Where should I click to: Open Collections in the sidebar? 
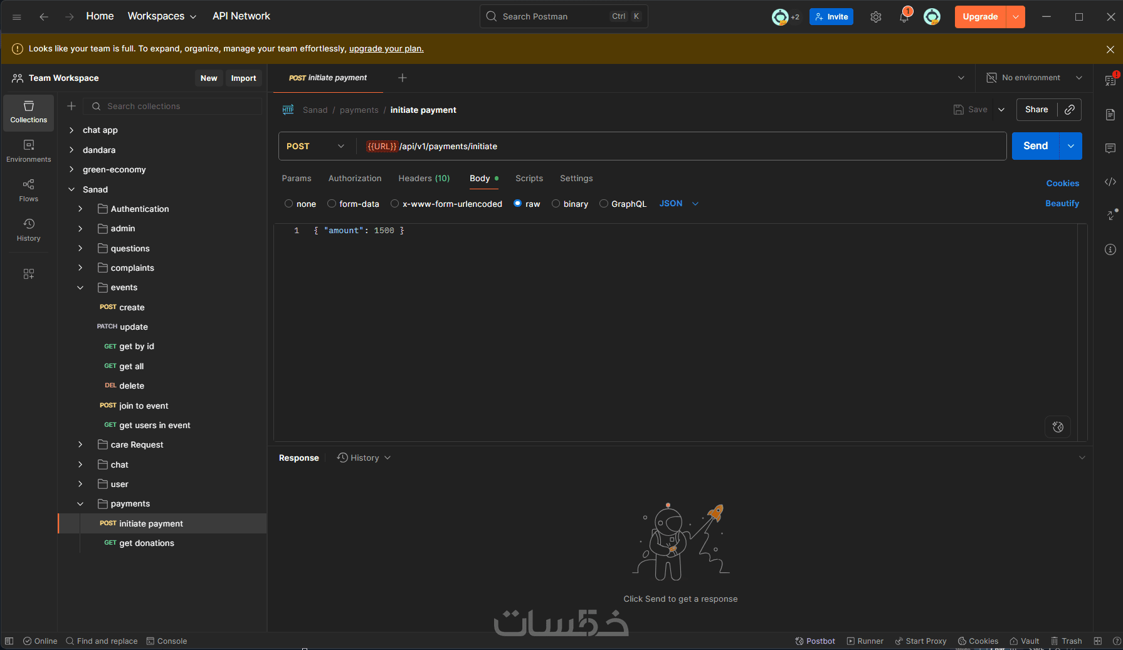point(29,112)
